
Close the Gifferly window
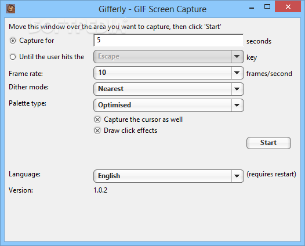pos(288,6)
